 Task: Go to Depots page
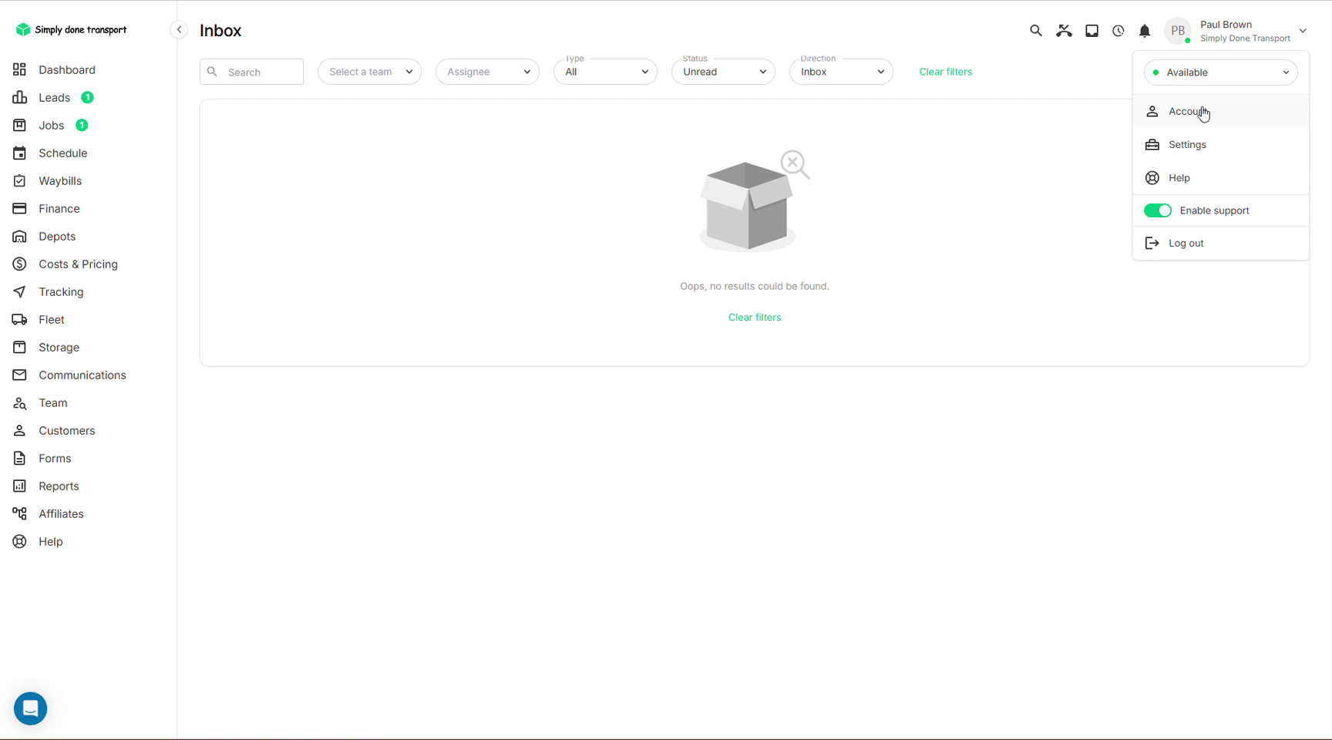pos(57,236)
